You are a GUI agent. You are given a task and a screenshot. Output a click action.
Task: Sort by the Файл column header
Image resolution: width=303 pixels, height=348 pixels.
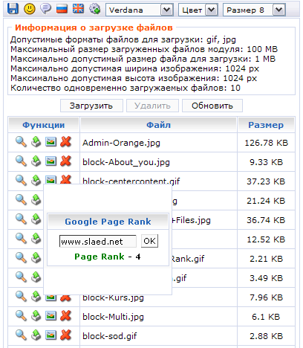[x=158, y=125]
